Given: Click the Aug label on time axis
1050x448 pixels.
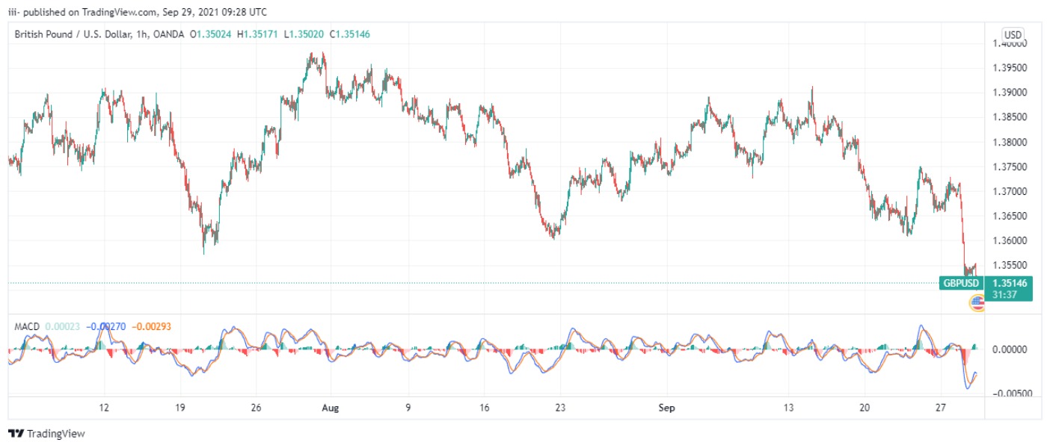Looking at the screenshot, I should 331,408.
